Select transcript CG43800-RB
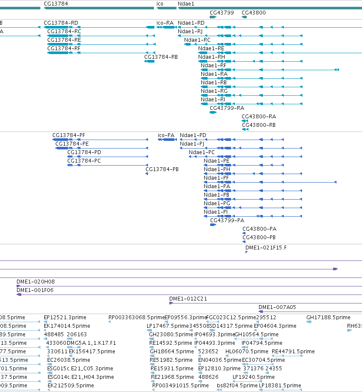Image resolution: width=362 pixels, height=392 pixels. point(245,129)
